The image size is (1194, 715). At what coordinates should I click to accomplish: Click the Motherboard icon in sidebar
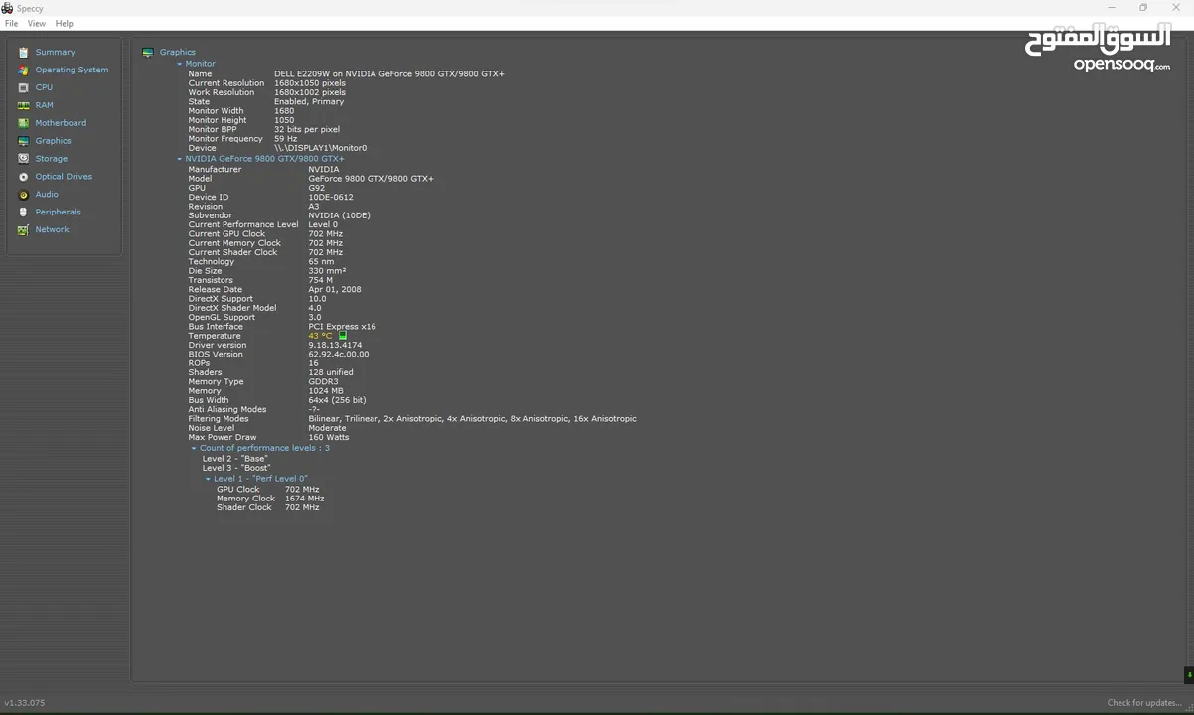[x=24, y=123]
